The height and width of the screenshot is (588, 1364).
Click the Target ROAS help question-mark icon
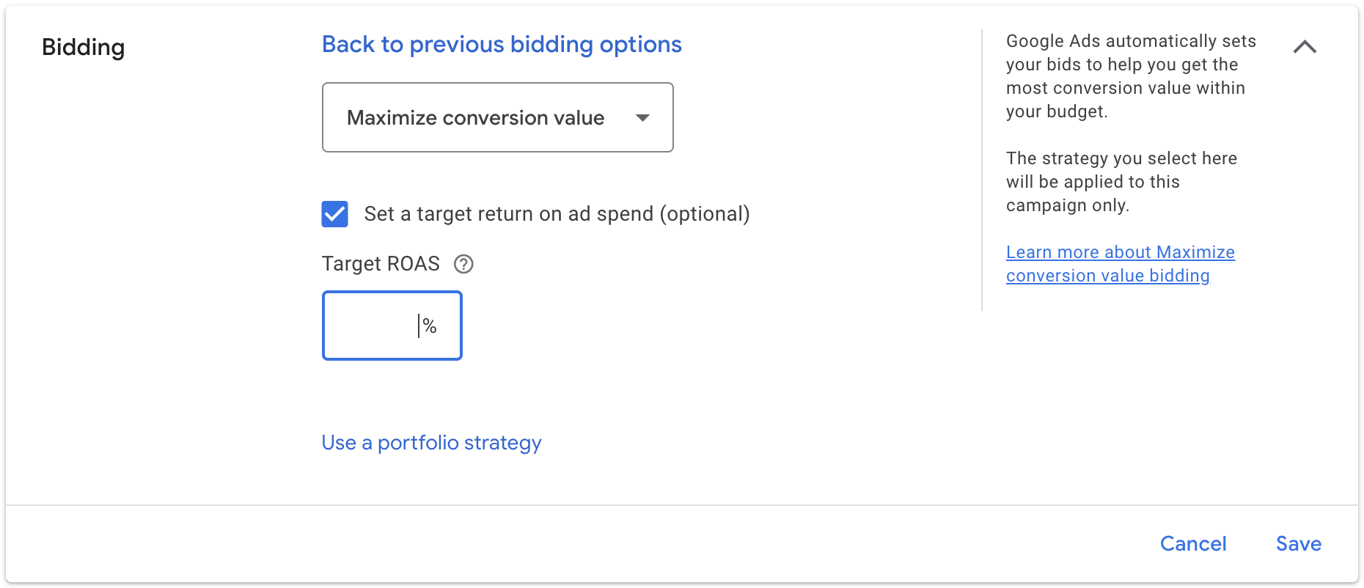(x=463, y=264)
